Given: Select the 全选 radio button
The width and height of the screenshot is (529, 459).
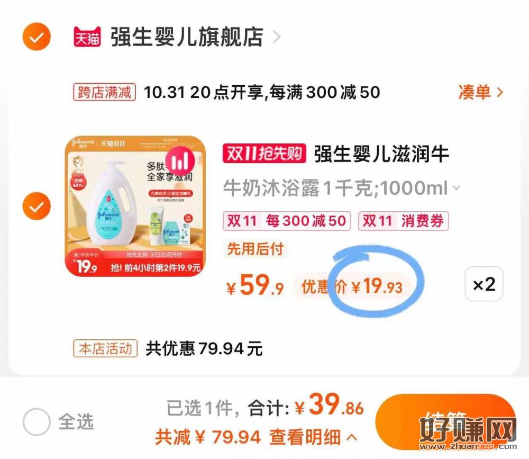Looking at the screenshot, I should pyautogui.click(x=37, y=421).
